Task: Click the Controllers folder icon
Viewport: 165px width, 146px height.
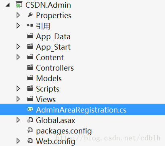Action: [x=30, y=67]
